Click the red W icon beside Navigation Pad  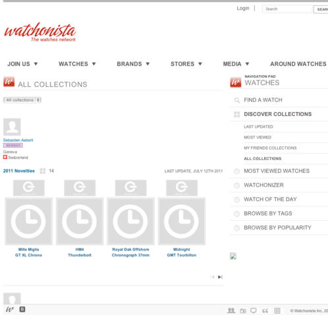[236, 82]
